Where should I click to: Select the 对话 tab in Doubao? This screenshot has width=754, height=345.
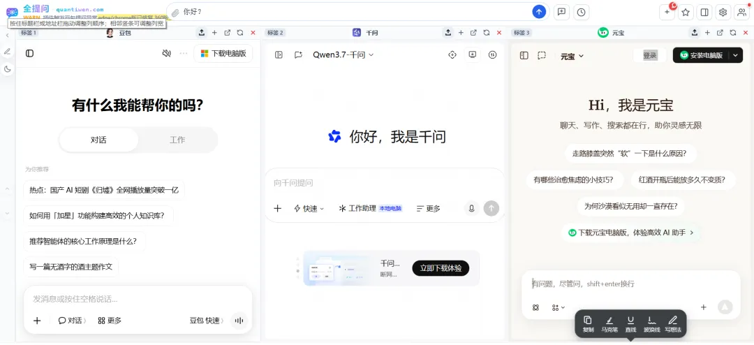pos(98,140)
